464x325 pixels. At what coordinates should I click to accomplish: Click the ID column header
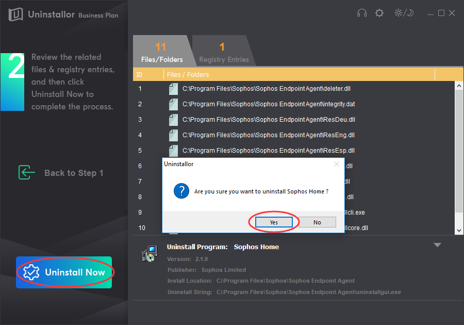148,75
